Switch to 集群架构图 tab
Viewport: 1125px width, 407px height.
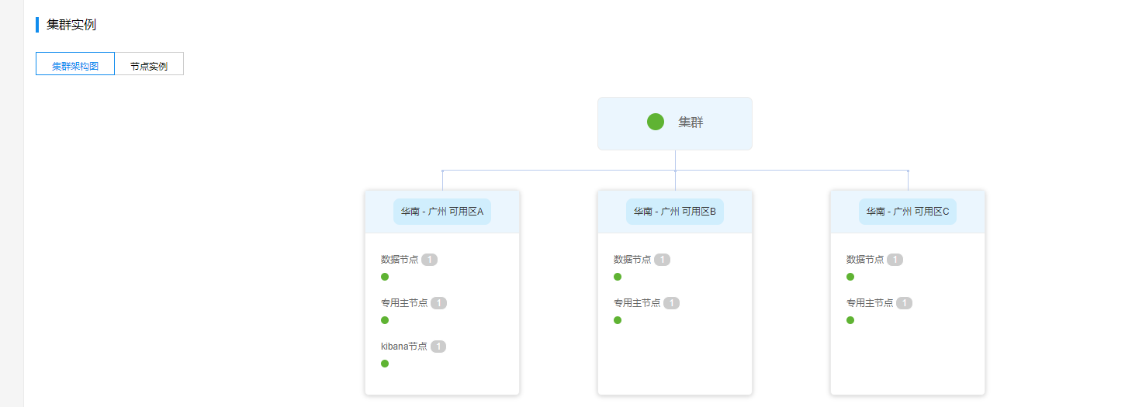[75, 64]
